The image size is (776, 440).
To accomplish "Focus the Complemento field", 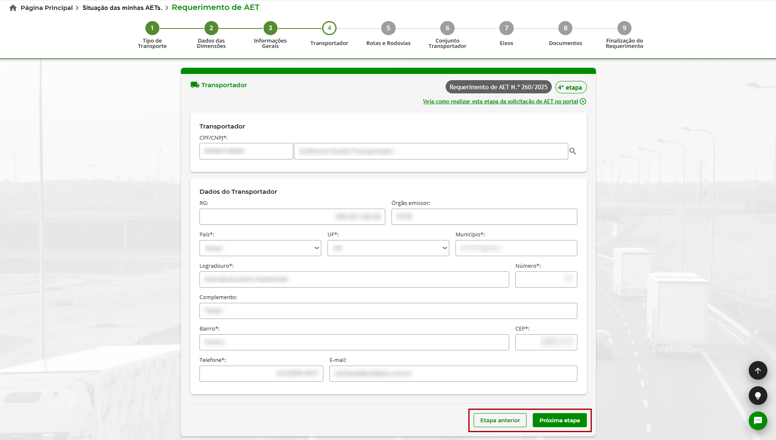I will [x=388, y=311].
